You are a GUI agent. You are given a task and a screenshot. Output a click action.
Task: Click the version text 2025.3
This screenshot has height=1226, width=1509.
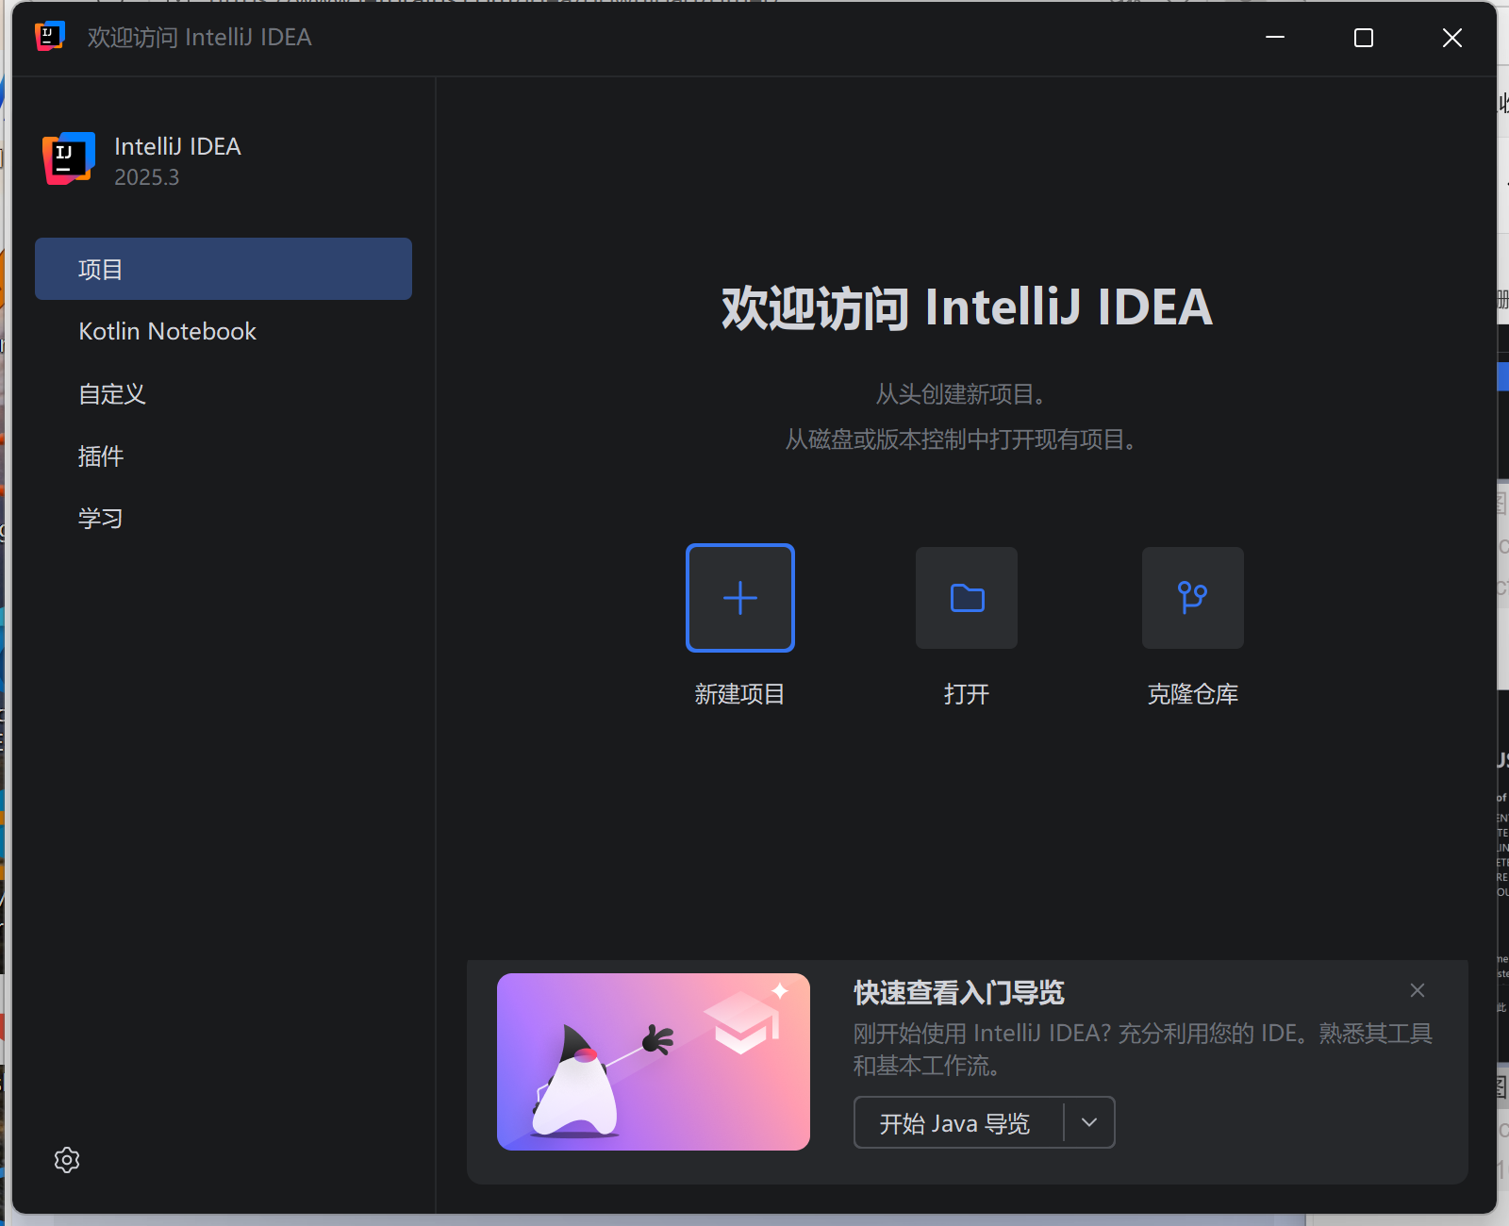click(146, 177)
